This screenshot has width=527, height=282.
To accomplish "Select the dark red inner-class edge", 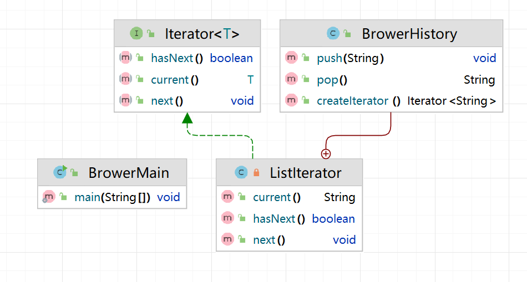I will (x=358, y=135).
